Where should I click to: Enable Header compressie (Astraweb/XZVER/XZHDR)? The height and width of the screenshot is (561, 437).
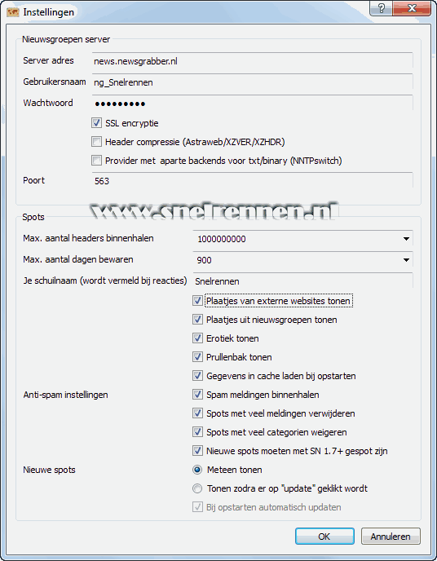(96, 142)
